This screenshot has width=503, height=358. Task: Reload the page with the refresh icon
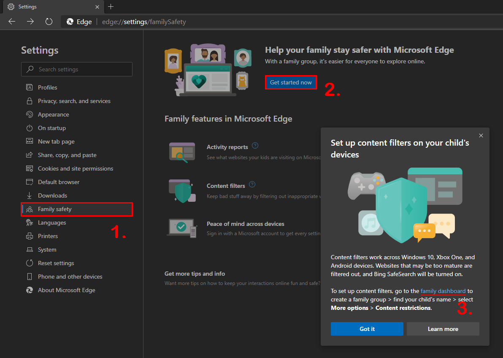point(49,22)
